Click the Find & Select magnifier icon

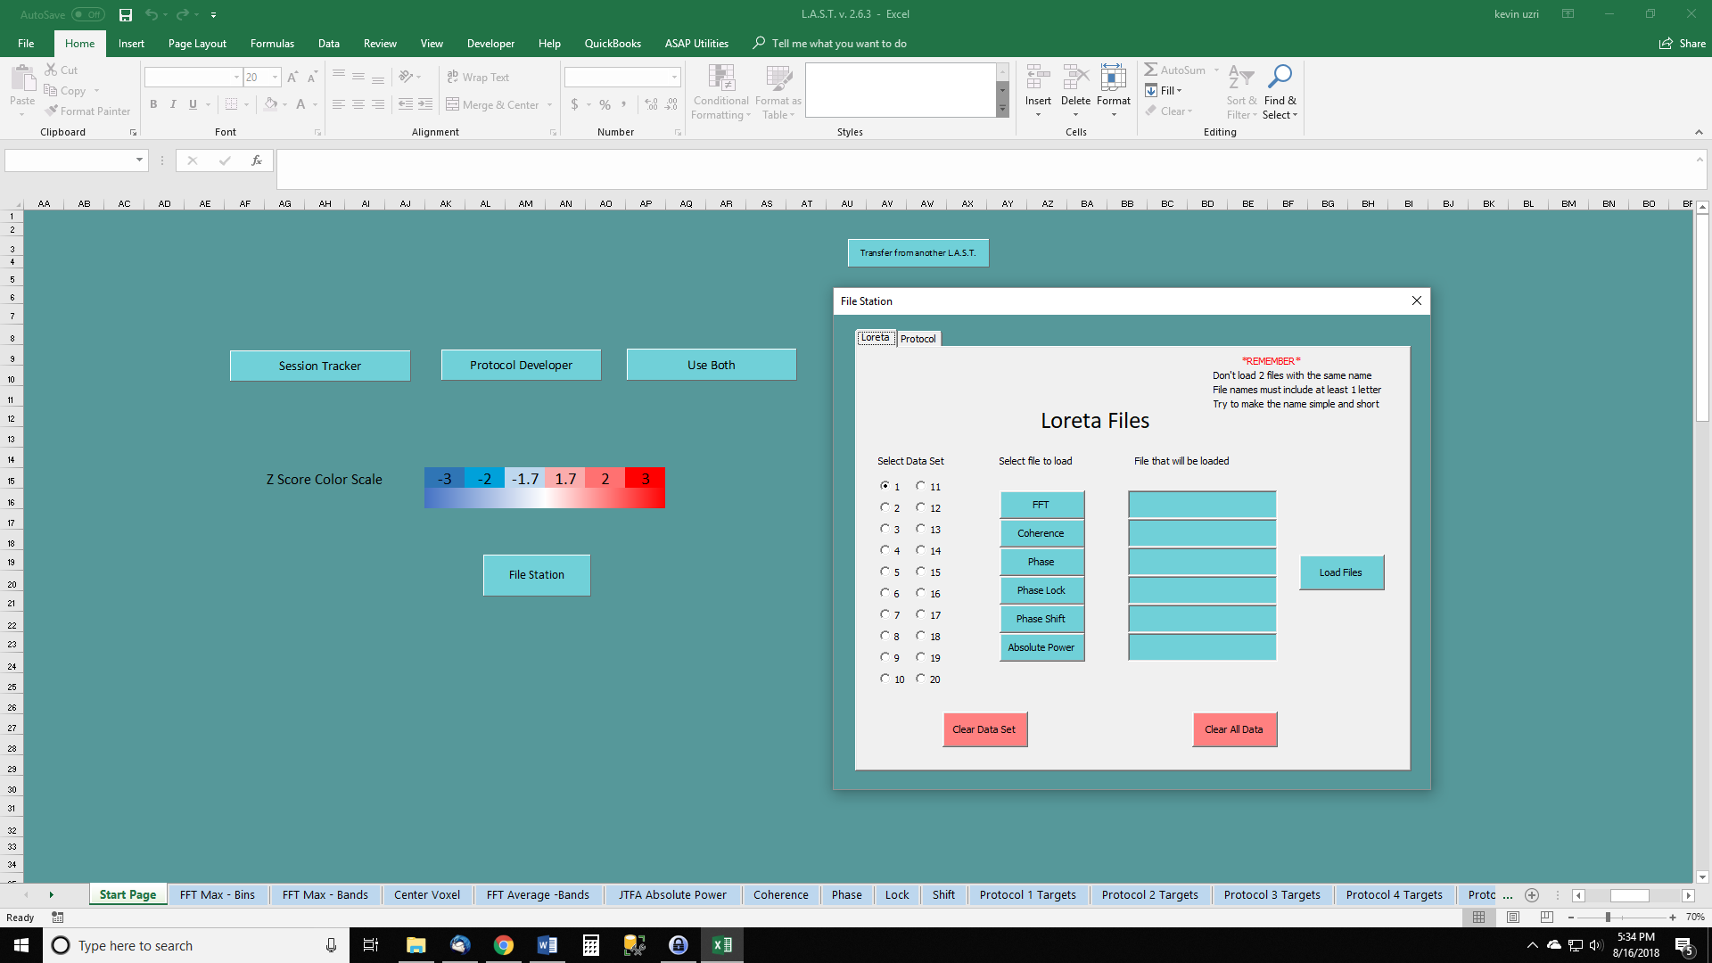pyautogui.click(x=1280, y=78)
